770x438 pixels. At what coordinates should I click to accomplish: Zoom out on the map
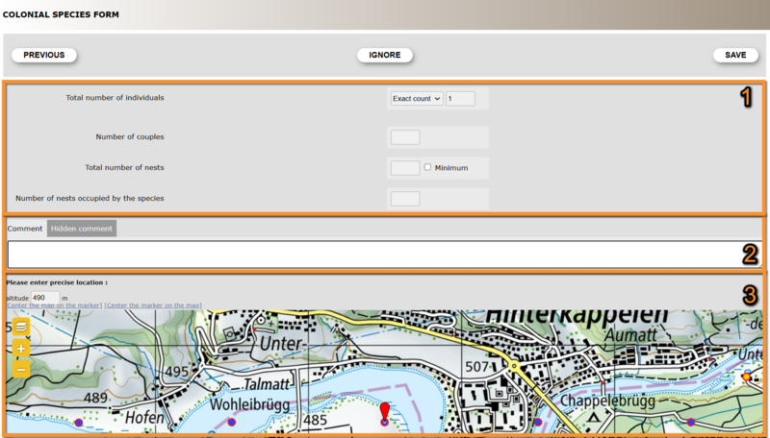point(21,368)
